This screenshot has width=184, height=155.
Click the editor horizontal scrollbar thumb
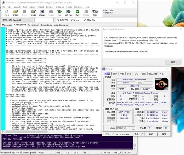pyautogui.click(x=26, y=132)
